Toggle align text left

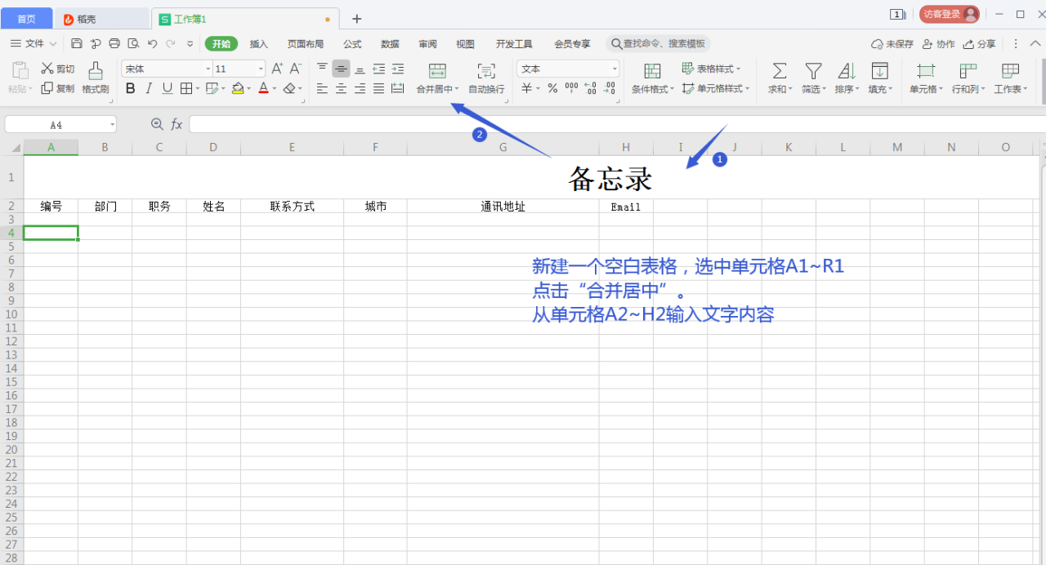[322, 88]
